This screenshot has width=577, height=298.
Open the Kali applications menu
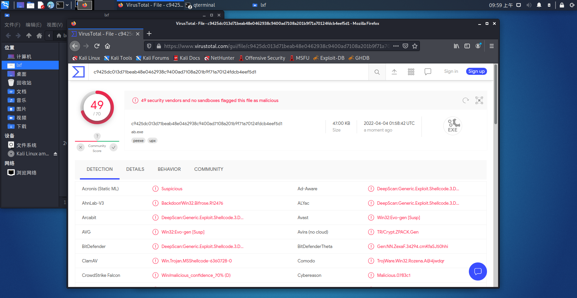(x=5, y=5)
